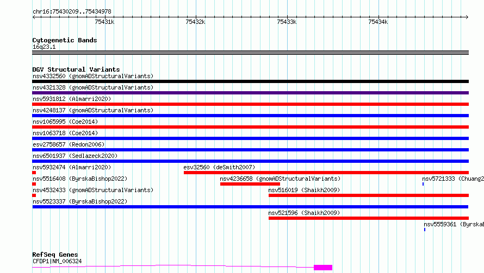Select the red esv32560 variant bar

pyautogui.click(x=326, y=173)
